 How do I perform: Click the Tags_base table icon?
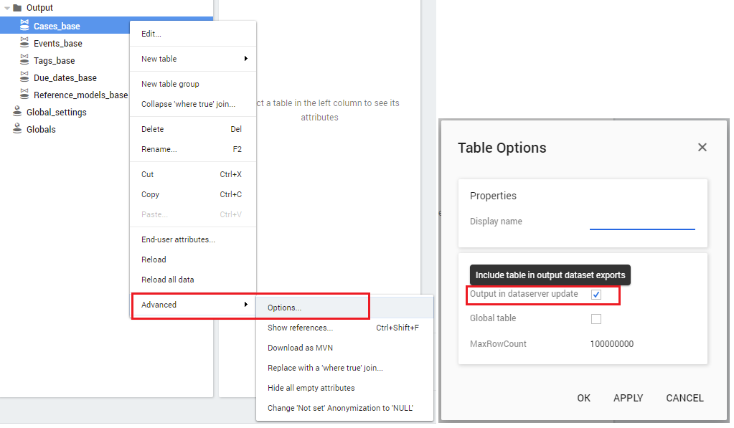[24, 60]
